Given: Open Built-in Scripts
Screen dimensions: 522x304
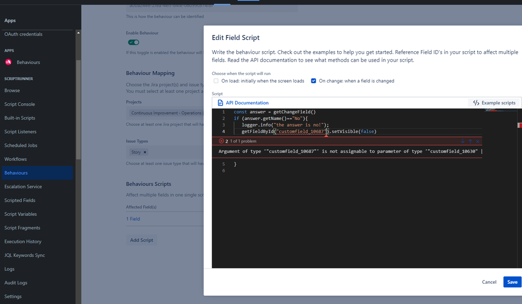Looking at the screenshot, I should [x=20, y=118].
